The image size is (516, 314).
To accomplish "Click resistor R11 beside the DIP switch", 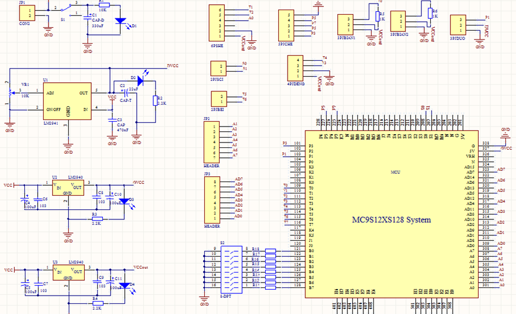I will 270,288.
